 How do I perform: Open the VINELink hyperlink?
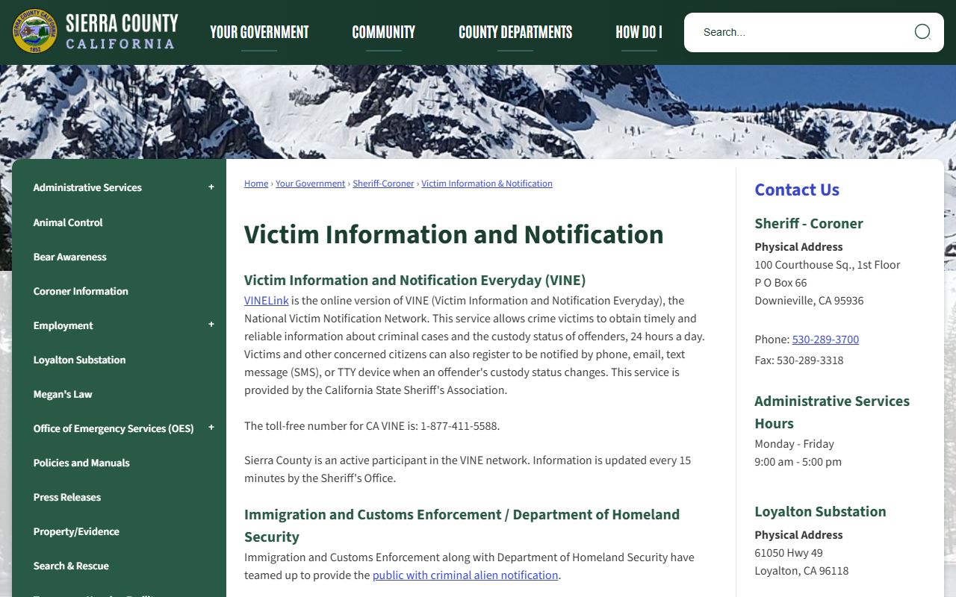pyautogui.click(x=267, y=301)
